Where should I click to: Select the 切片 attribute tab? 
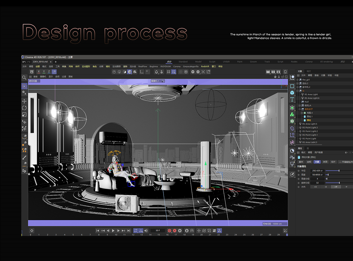click(333, 162)
